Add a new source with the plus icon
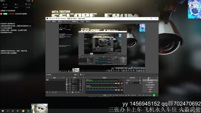The width and height of the screenshot is (201, 113). 67,92
